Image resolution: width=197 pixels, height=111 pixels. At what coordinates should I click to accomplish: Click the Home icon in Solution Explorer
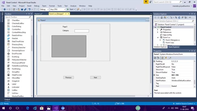162,18
